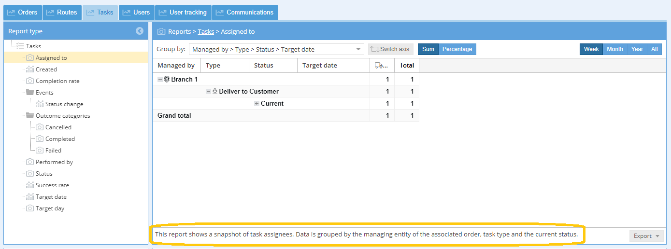Click the Events folder icon

coord(30,93)
